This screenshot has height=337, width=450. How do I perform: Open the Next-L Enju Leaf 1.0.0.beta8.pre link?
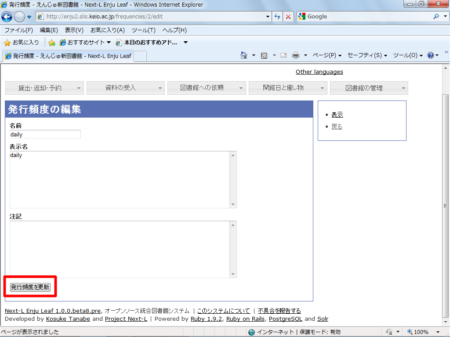coord(53,311)
